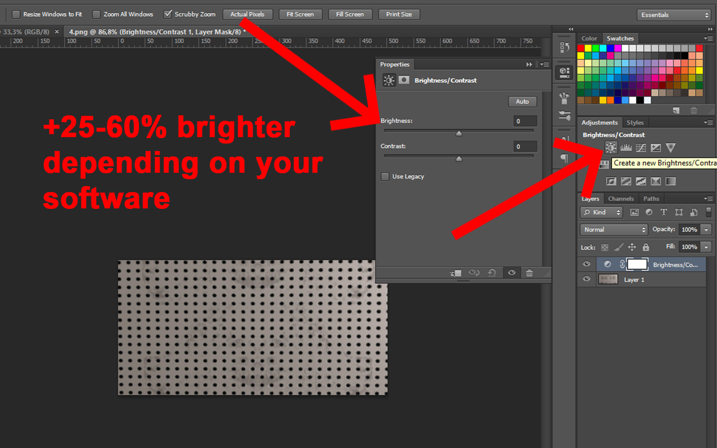Viewport: 717px width, 448px height.
Task: Select the Swatches tab
Action: click(x=620, y=38)
